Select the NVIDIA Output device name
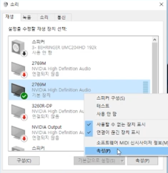This screenshot has height=173, width=168. tap(47, 127)
